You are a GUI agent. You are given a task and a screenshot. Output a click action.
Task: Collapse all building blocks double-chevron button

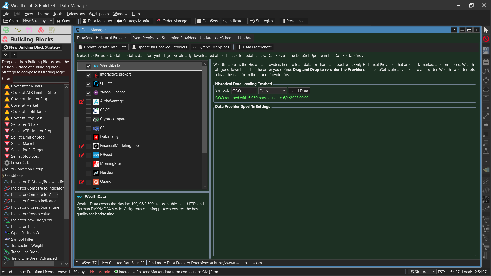pos(6,55)
